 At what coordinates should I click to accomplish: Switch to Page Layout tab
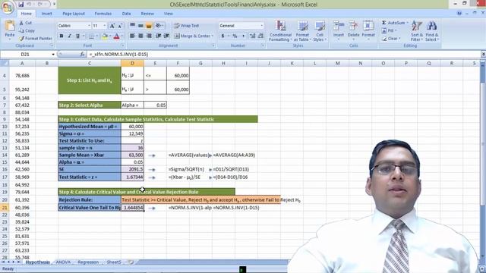[x=74, y=14]
